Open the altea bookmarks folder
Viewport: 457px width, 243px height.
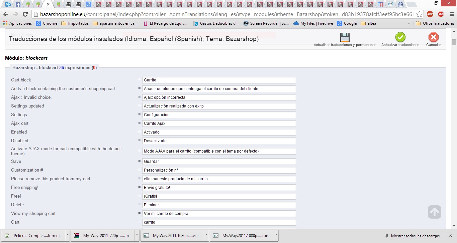(x=368, y=23)
